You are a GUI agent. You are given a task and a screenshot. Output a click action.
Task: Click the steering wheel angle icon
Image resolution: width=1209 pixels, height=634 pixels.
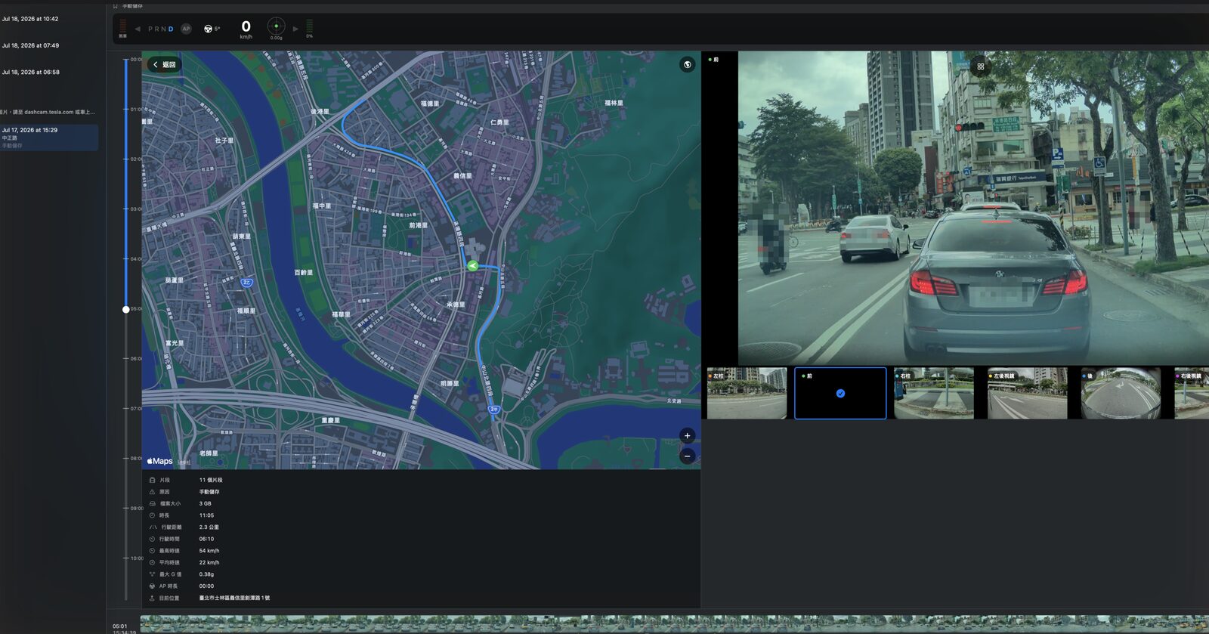coord(208,29)
